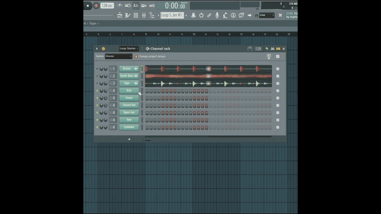The image size is (381, 214).
Task: Click the green undo arrow in Channel rack
Action: click(x=267, y=49)
